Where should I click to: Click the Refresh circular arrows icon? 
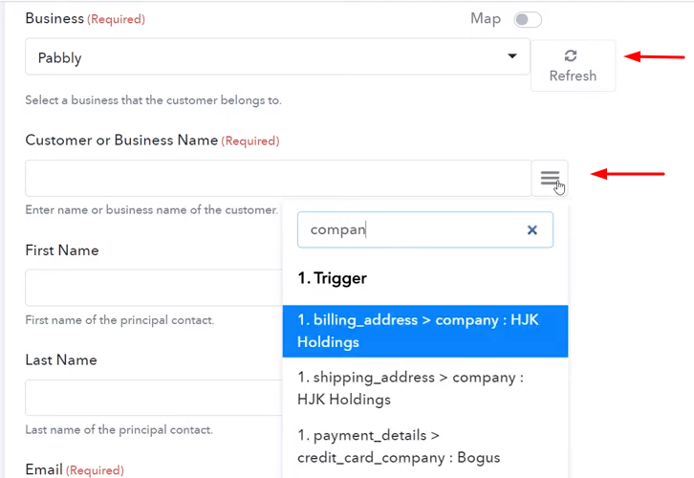point(571,55)
